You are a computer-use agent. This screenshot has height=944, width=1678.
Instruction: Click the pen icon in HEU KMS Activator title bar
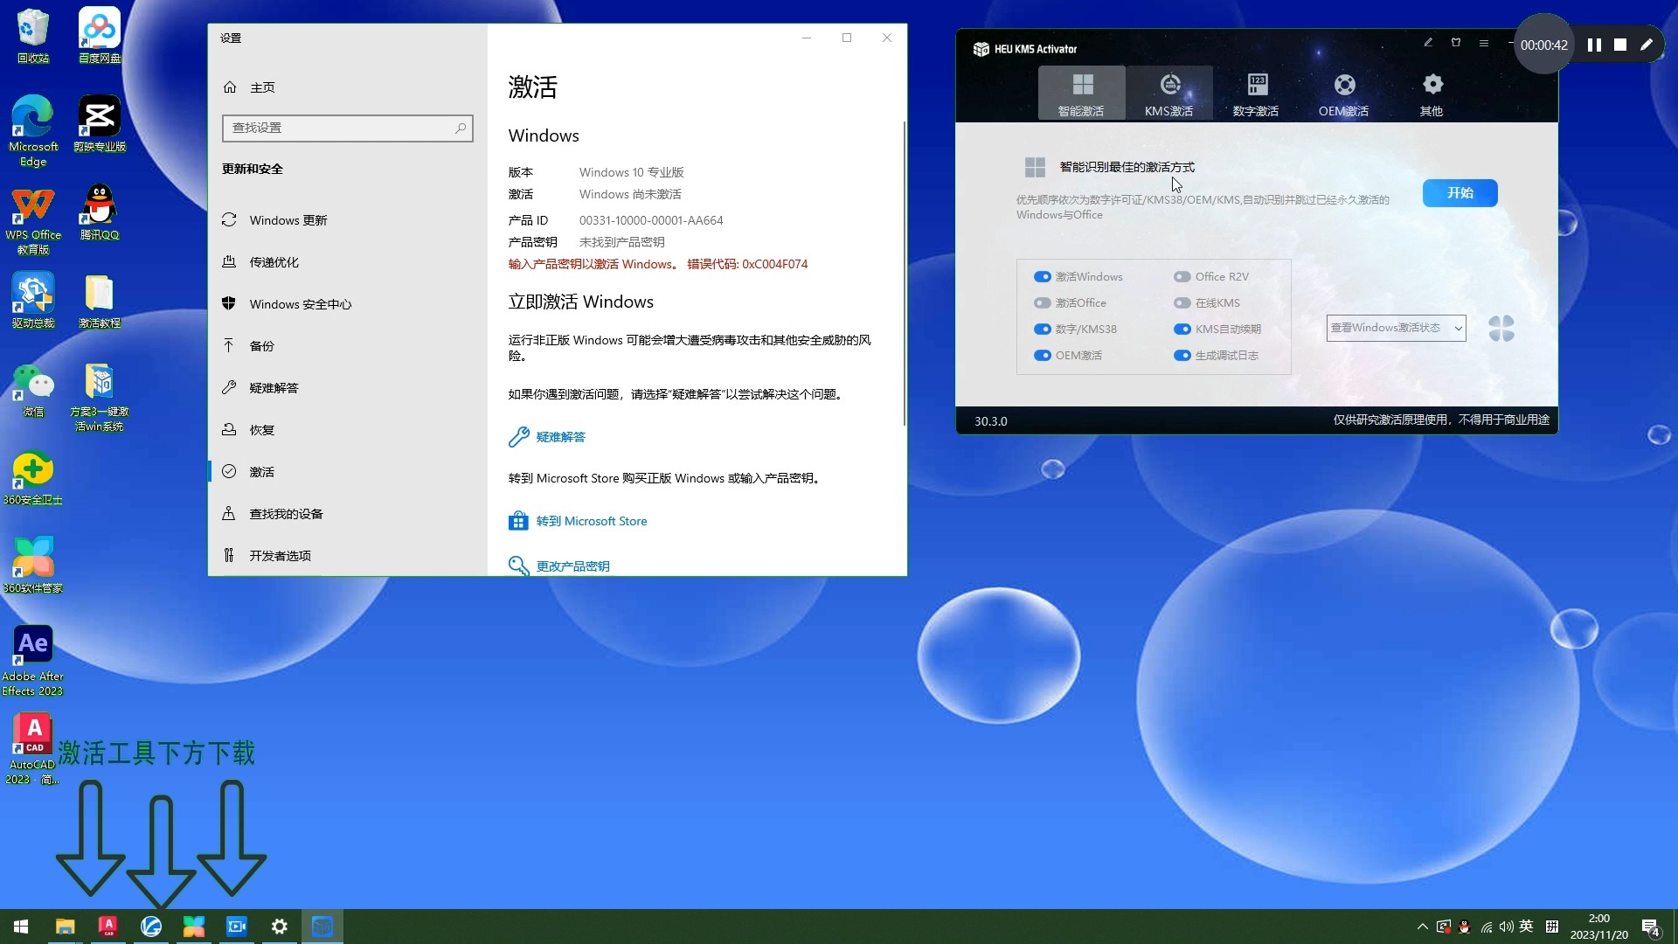tap(1428, 43)
